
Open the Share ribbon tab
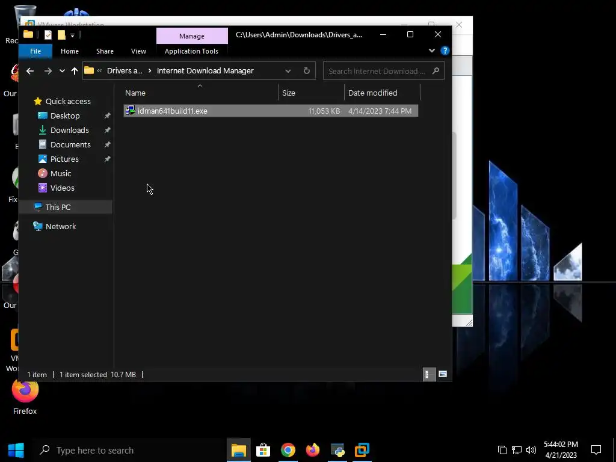click(x=105, y=51)
